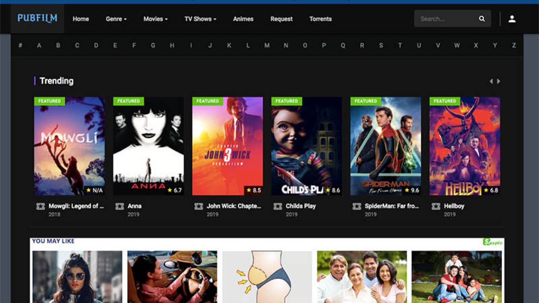Open the Mowgli movie poster

coord(69,146)
